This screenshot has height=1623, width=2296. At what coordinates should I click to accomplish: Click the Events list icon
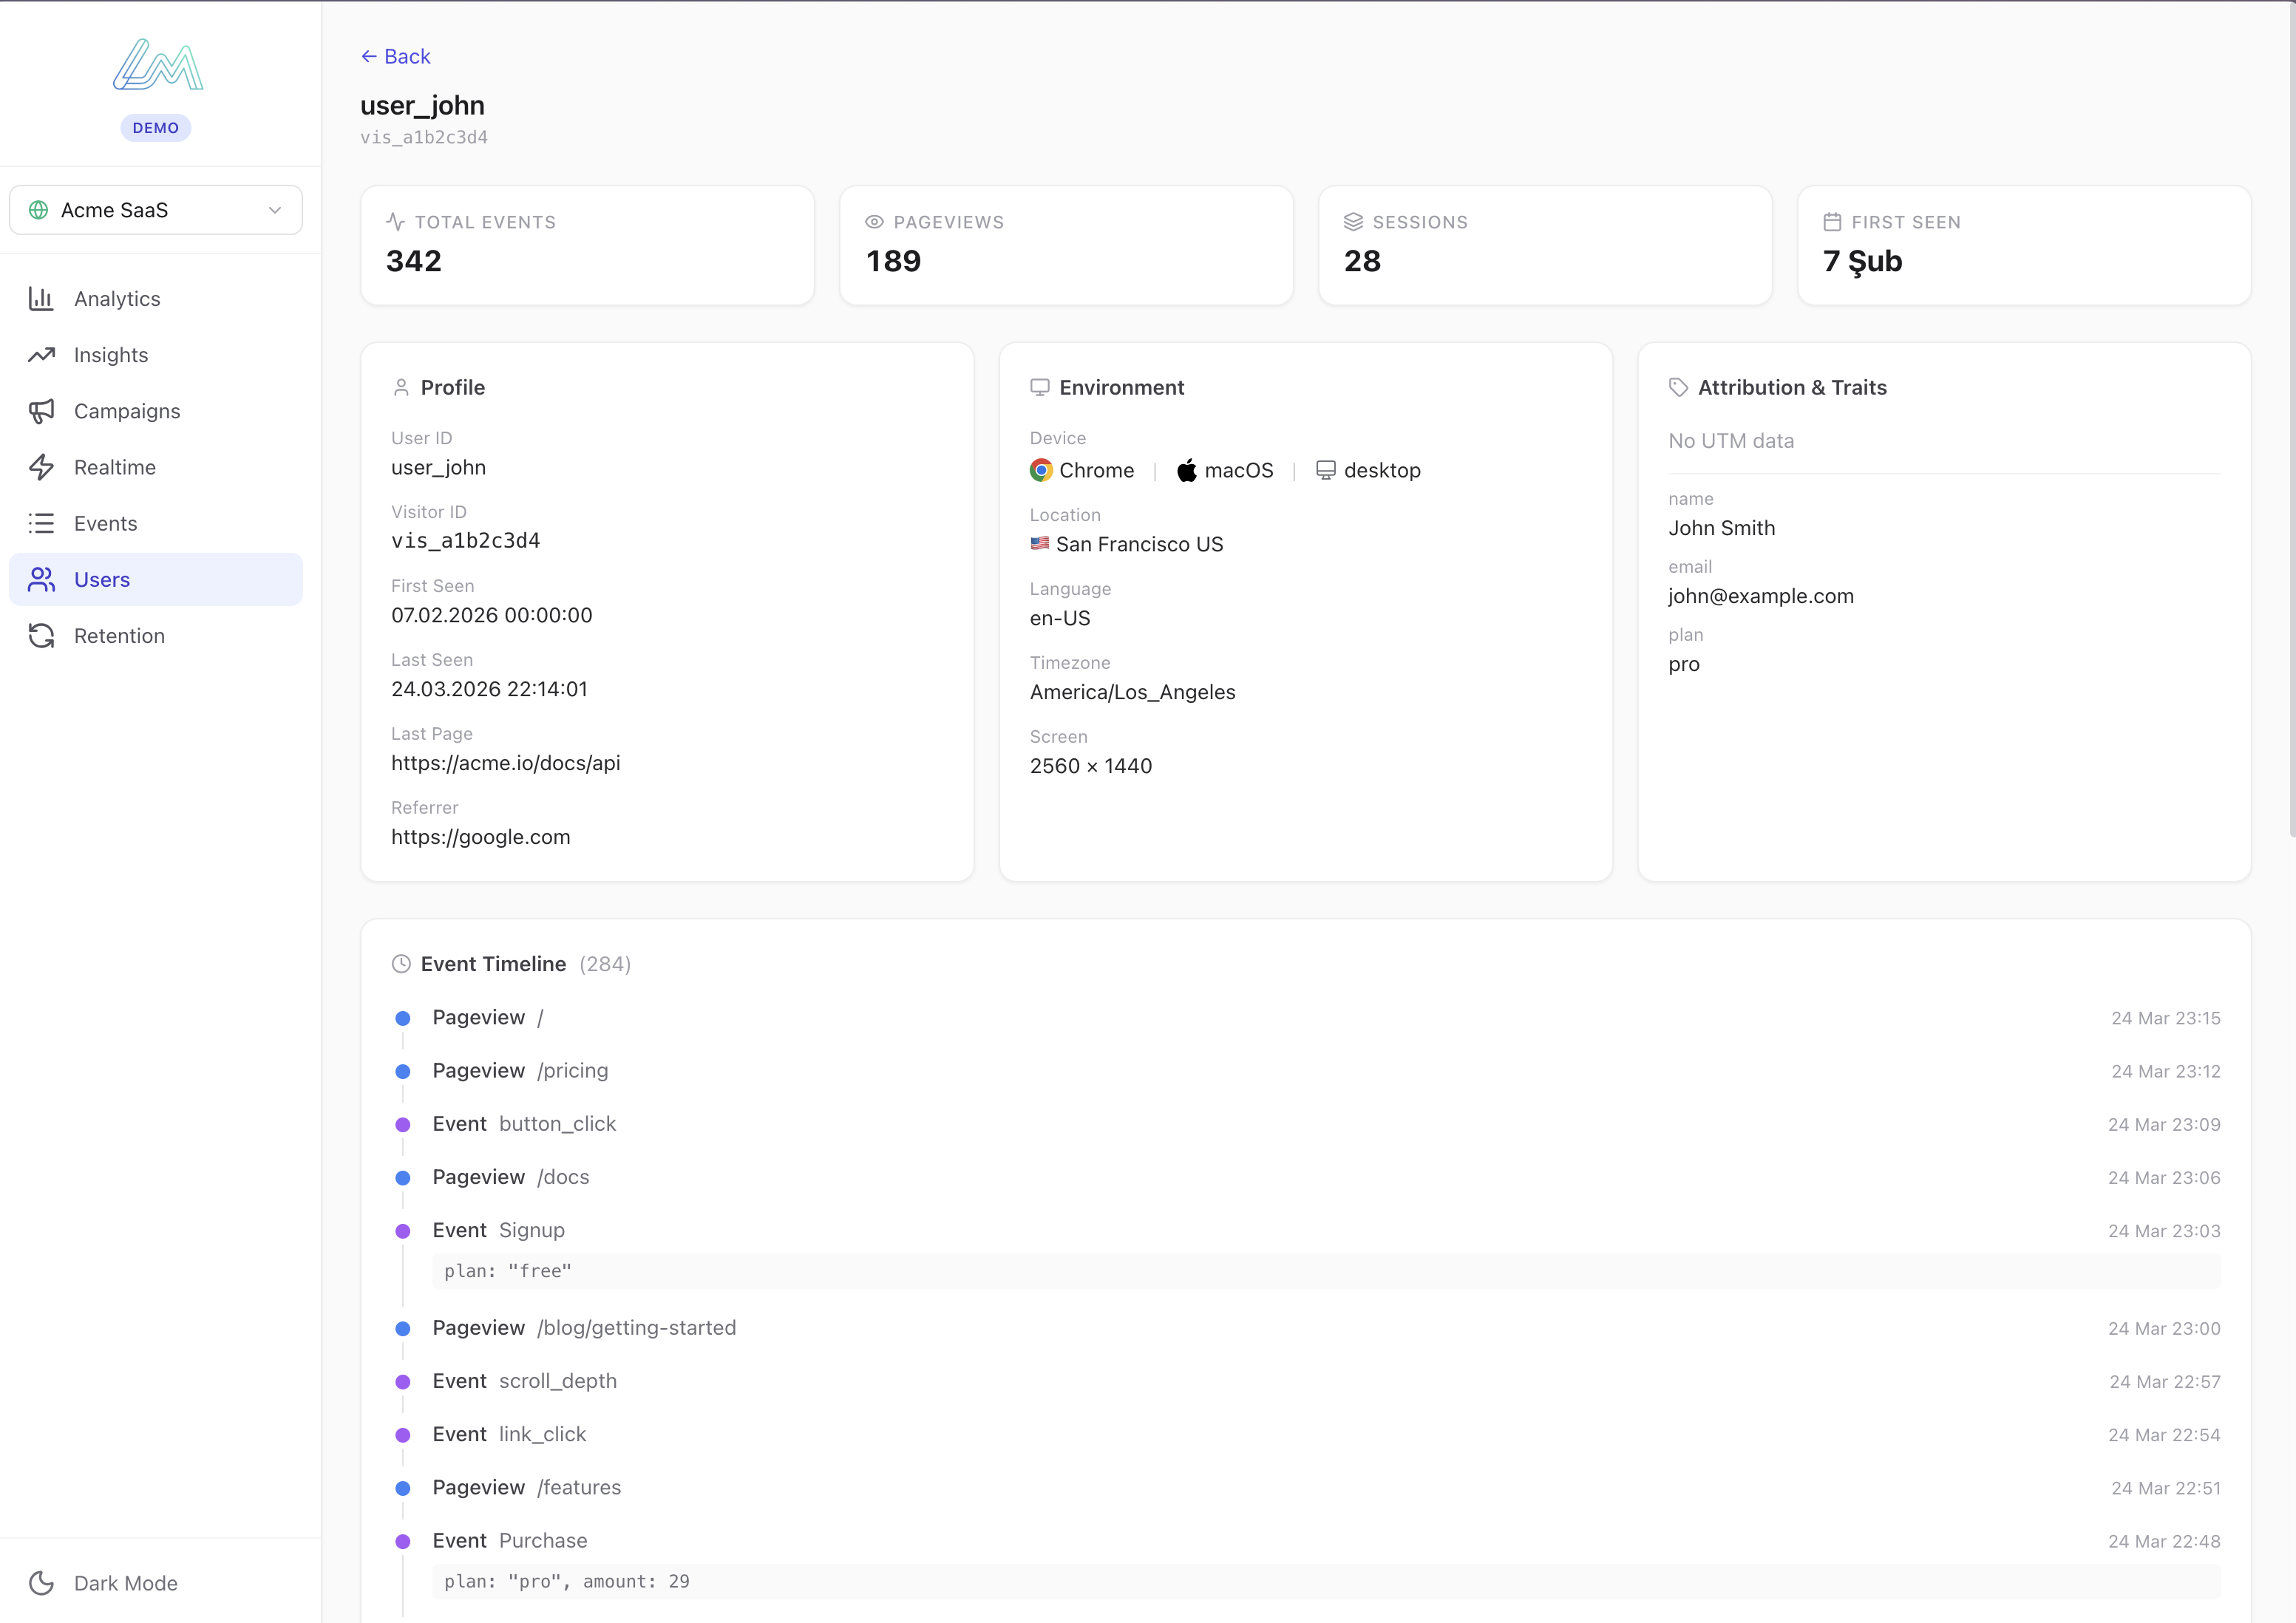[x=41, y=523]
